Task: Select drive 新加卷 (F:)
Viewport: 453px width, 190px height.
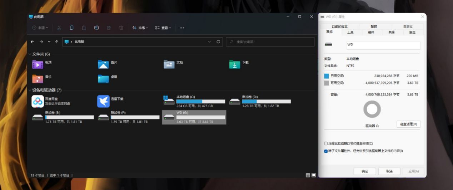Action: tap(129, 117)
